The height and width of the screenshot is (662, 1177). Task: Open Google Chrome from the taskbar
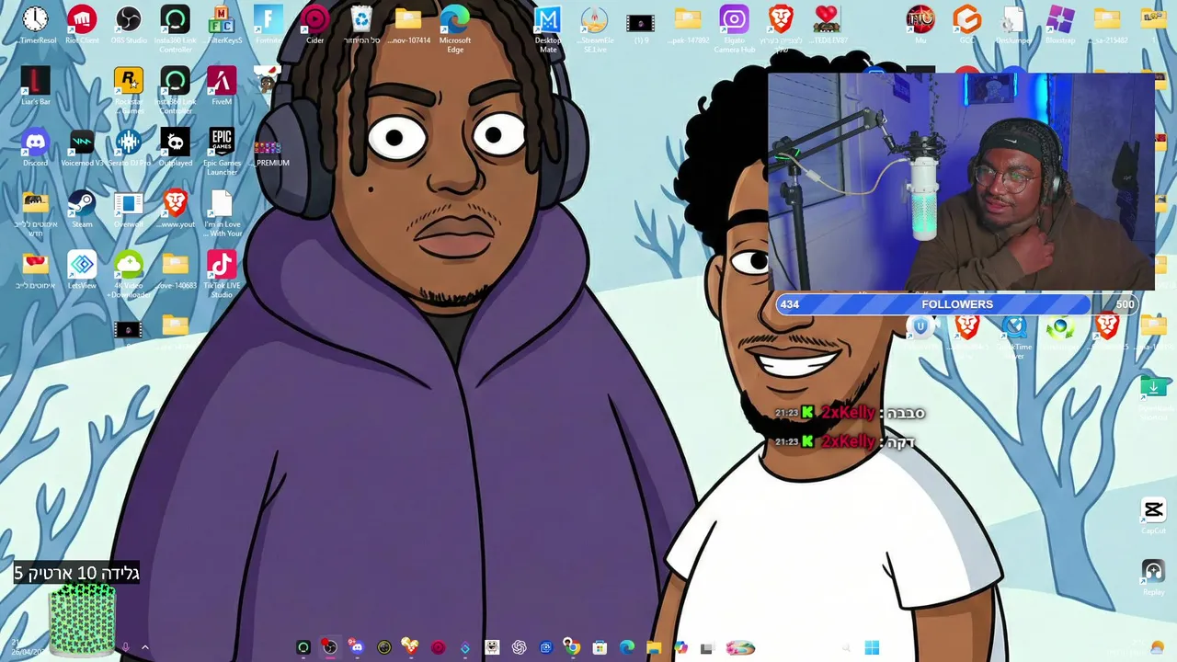(x=572, y=647)
